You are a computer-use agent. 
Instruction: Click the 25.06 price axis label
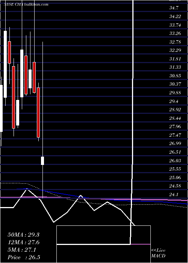point(175,177)
